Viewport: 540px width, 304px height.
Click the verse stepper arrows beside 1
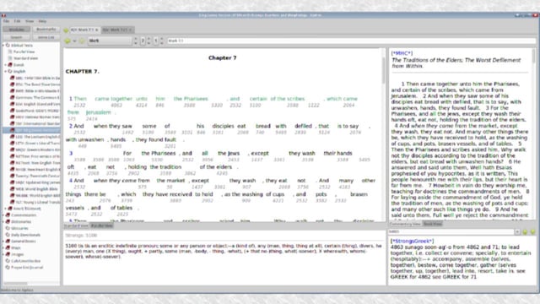pyautogui.click(x=162, y=41)
